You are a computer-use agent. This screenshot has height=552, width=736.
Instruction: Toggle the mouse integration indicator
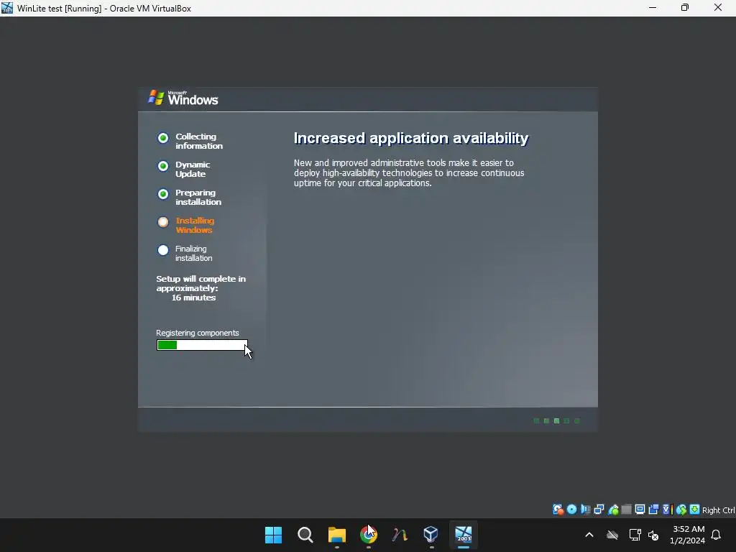coord(681,510)
